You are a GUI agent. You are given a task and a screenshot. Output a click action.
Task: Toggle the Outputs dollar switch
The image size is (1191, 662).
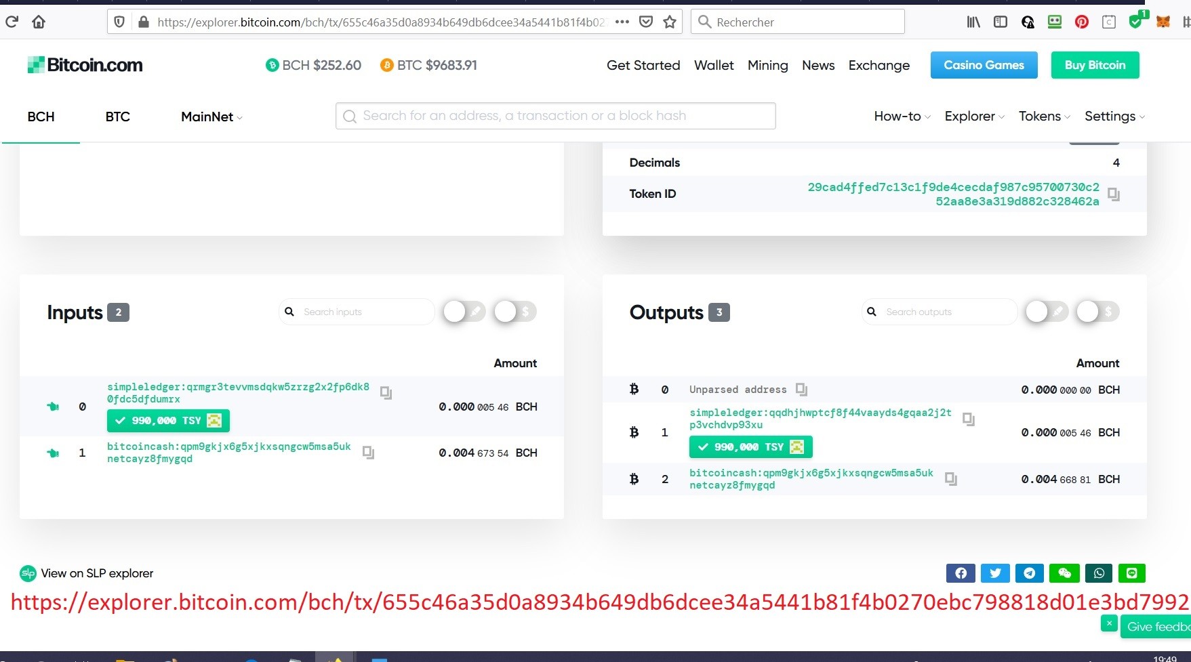click(x=1097, y=312)
